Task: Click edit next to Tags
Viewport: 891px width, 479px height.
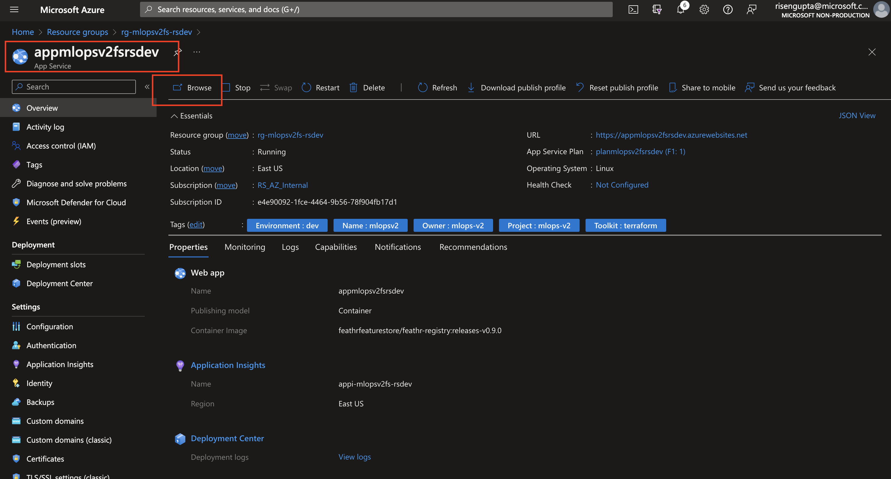Action: (196, 224)
